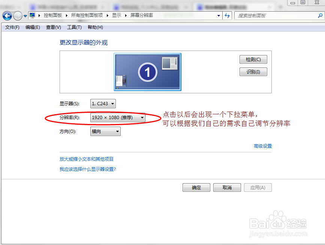325x245 pixels.
Task: Click the 识别(I) button
Action: click(x=253, y=72)
